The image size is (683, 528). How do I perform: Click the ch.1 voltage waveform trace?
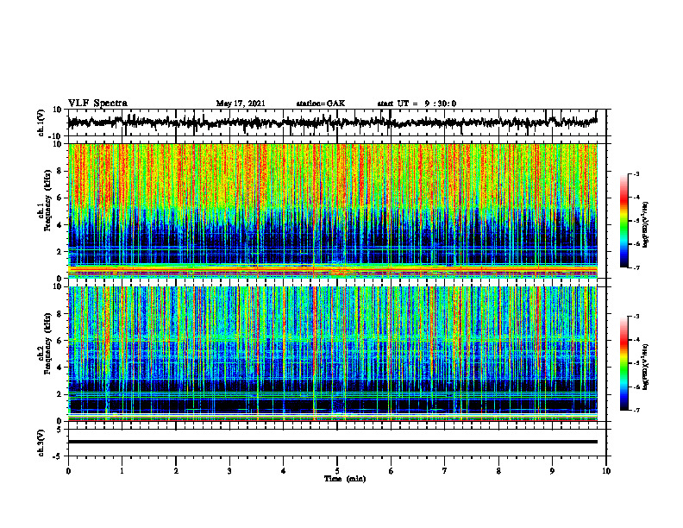[332, 123]
